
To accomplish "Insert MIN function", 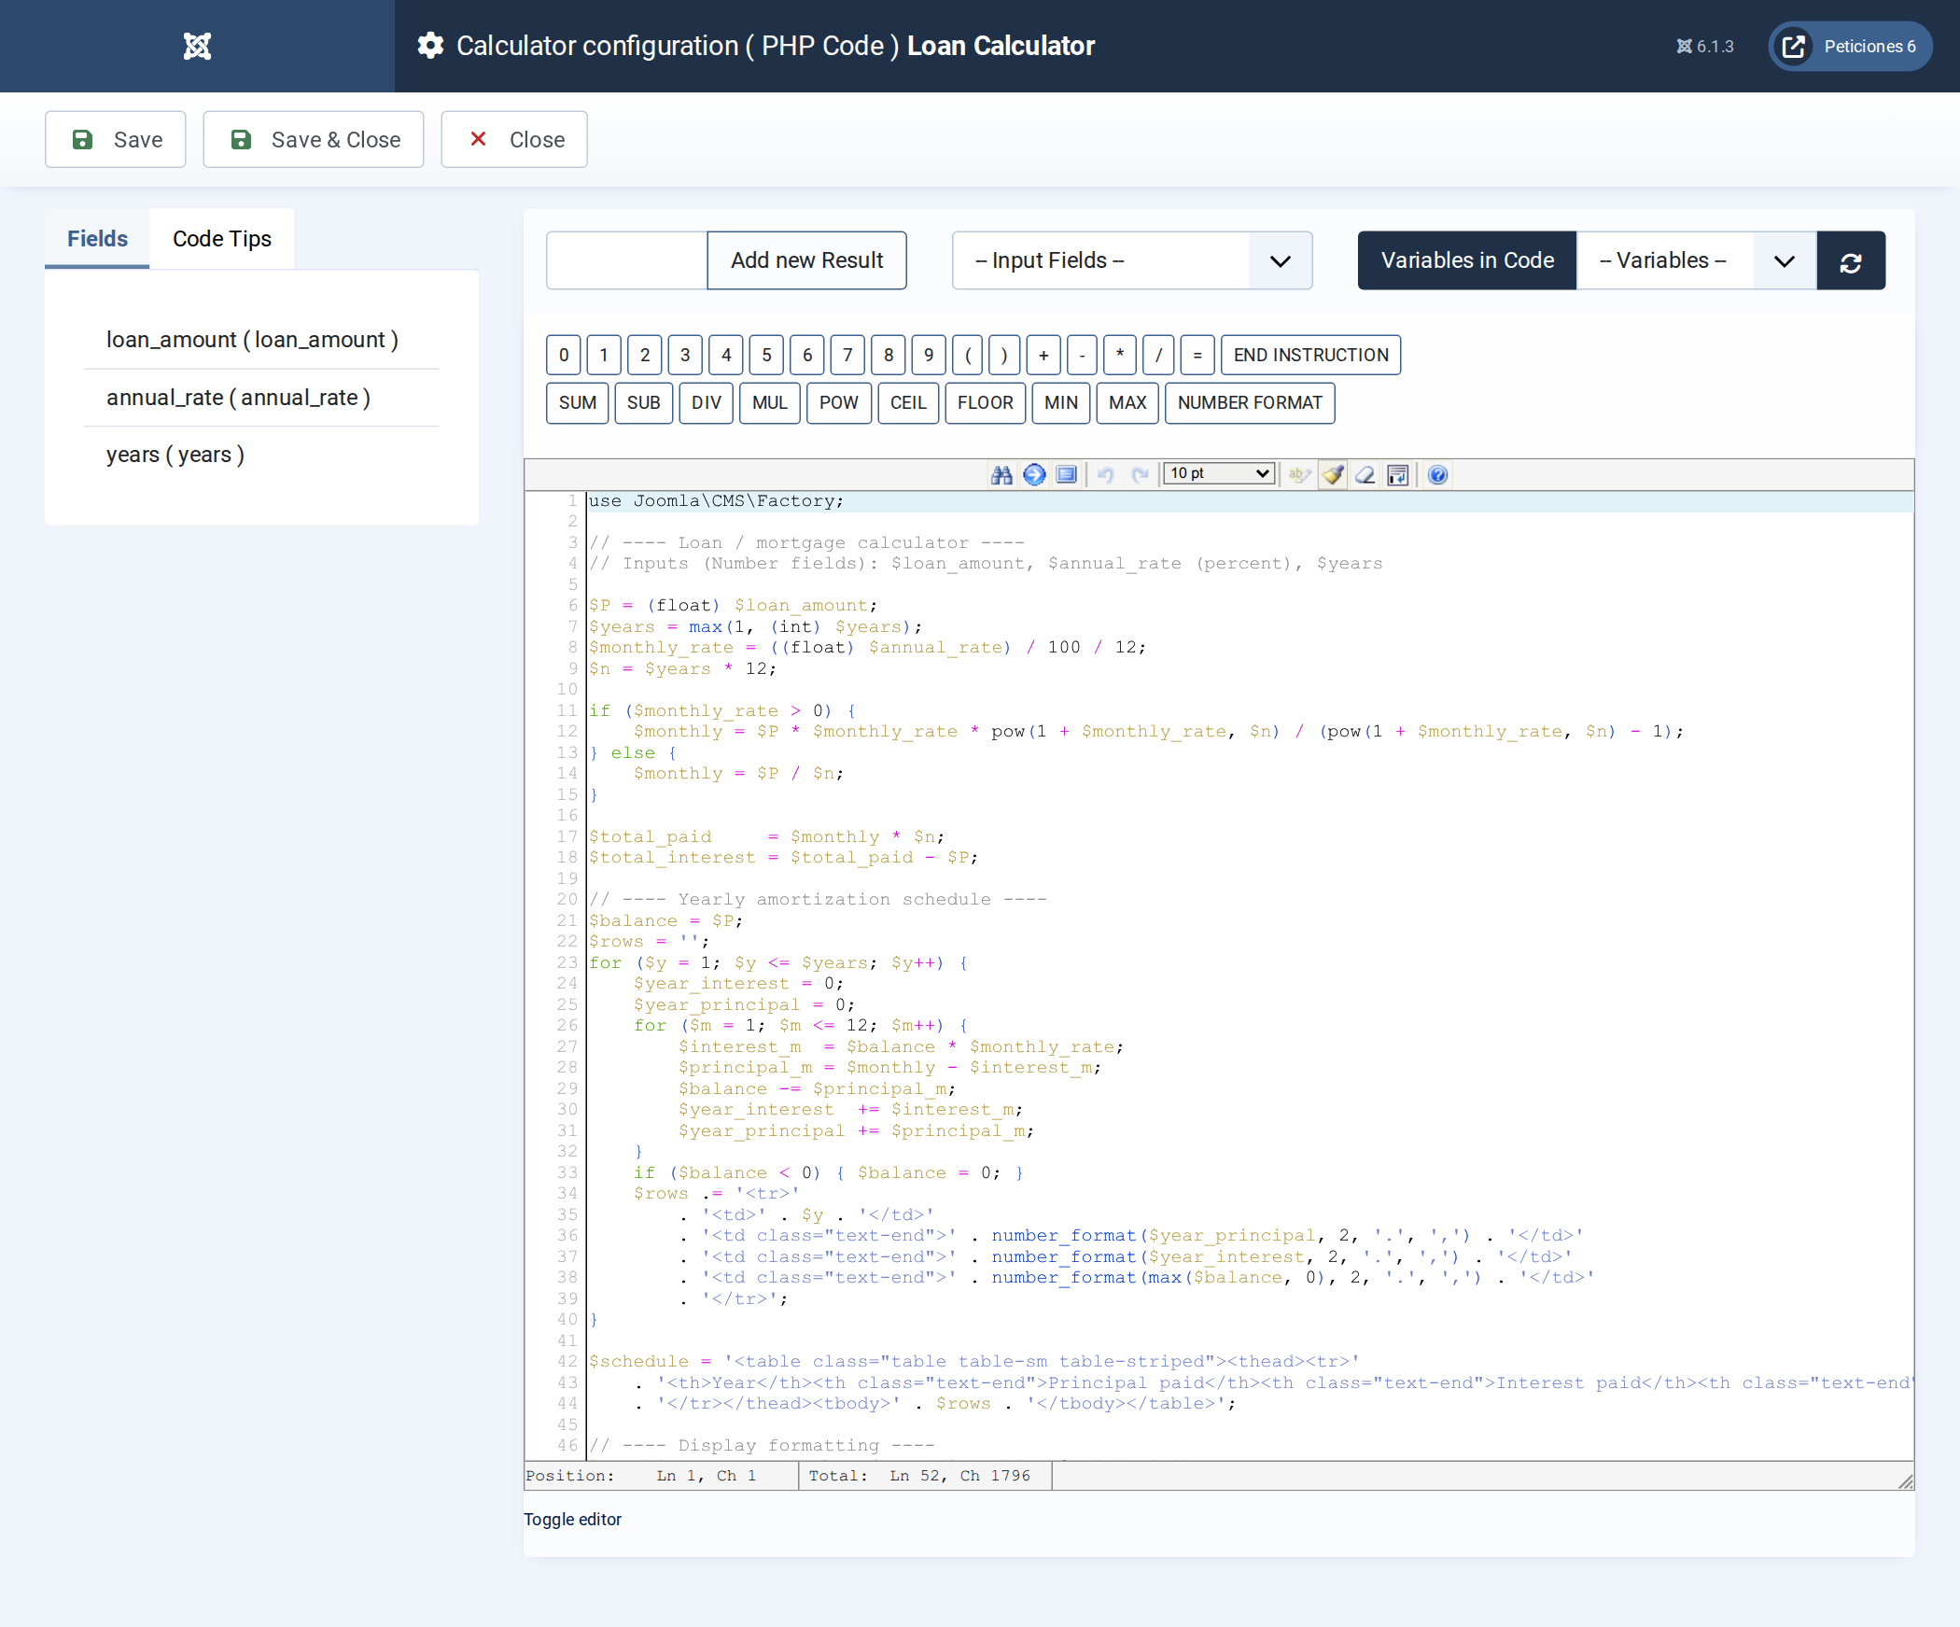I will click(x=1060, y=402).
